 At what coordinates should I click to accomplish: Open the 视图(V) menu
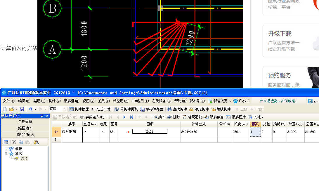89,101
